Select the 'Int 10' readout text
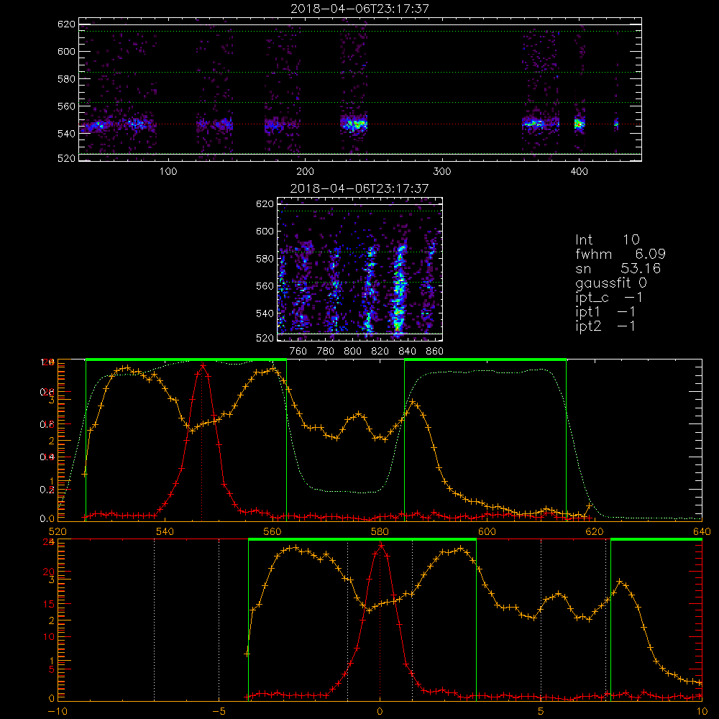Screen dimensions: 719x719 (x=607, y=239)
